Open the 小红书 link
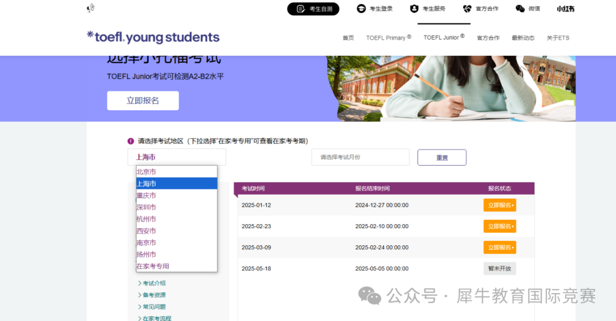Viewport: 616px width, 321px height. pyautogui.click(x=565, y=9)
